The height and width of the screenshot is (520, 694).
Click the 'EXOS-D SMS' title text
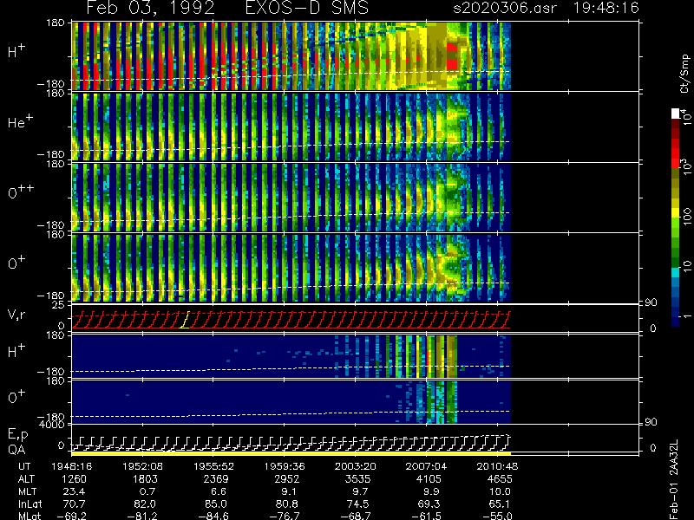click(x=307, y=8)
